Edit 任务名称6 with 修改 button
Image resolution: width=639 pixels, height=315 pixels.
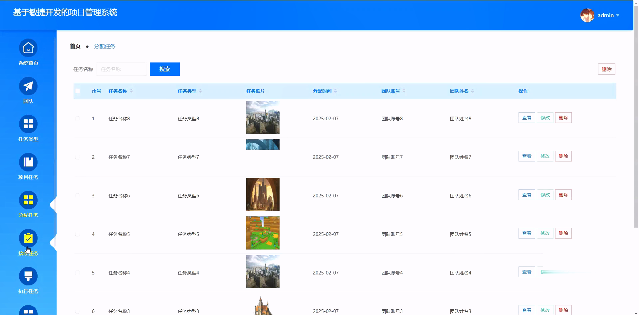click(545, 195)
